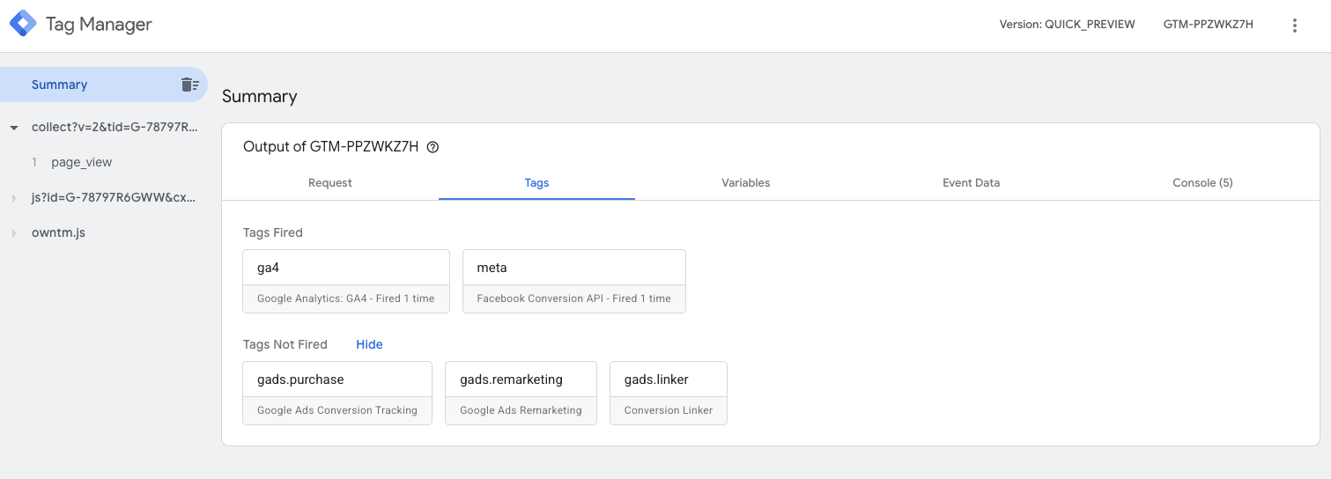This screenshot has height=479, width=1331.
Task: Open the gads.purchase tag card
Action: (337, 393)
